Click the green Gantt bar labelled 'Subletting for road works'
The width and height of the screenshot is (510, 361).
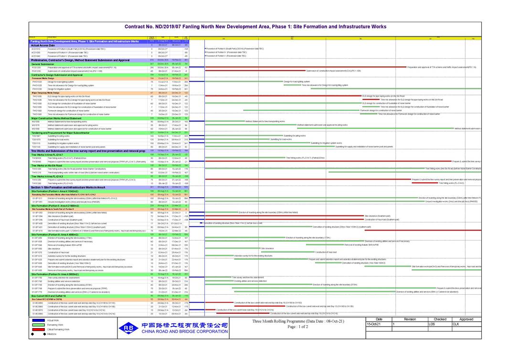point(237,139)
